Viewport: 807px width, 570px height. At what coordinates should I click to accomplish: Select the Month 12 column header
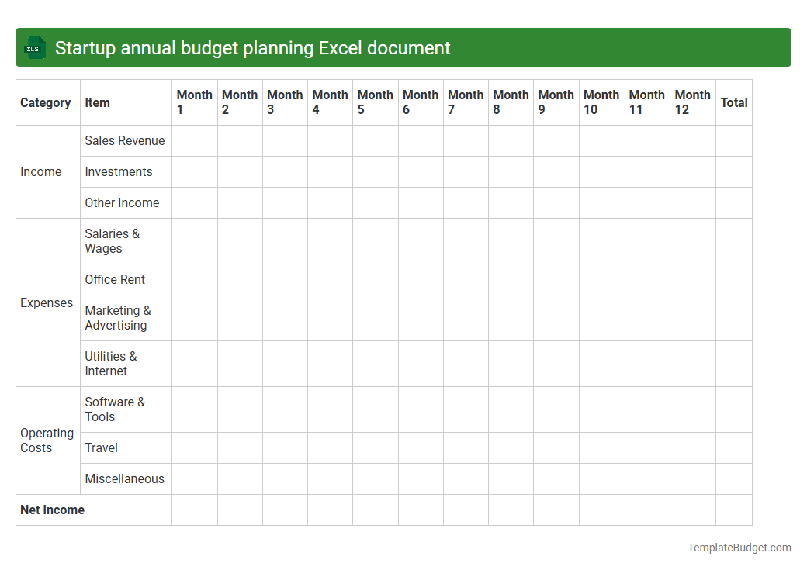(692, 102)
